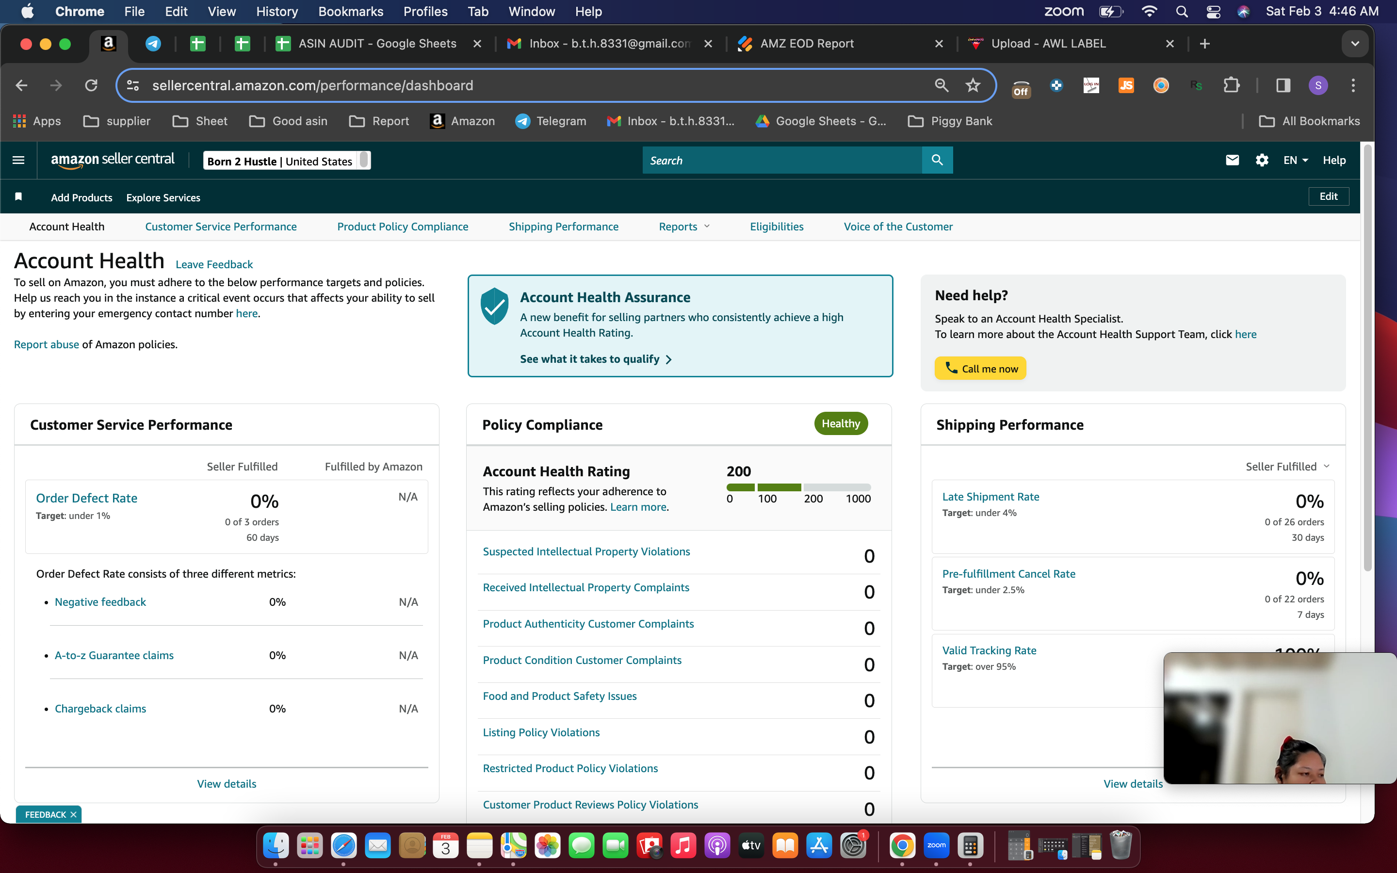Click Add Products in the toolbar

coord(81,197)
